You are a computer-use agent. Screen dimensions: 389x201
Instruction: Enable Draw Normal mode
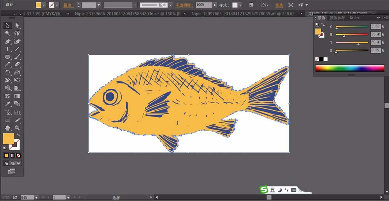click(x=7, y=163)
